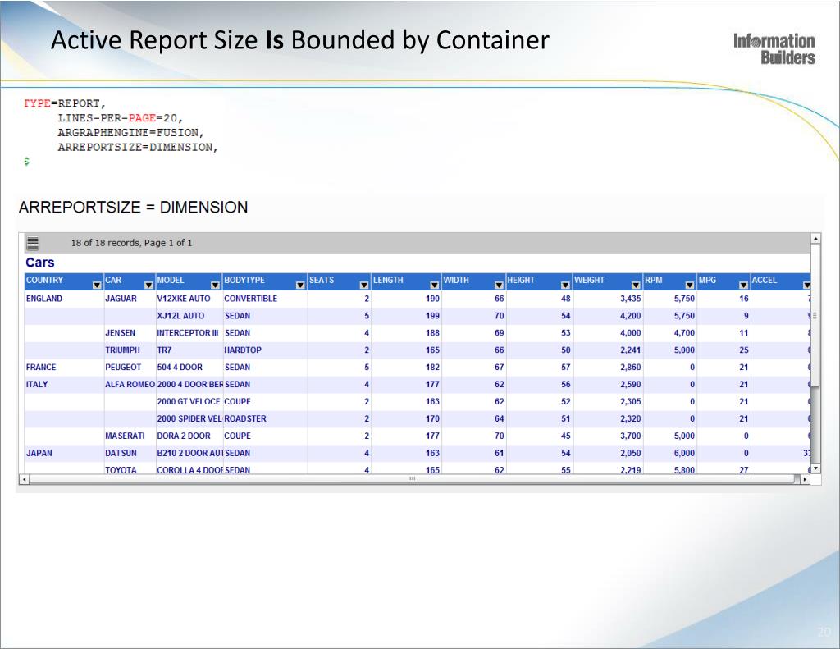Open RPM column dropdown arrow
The image size is (840, 649).
(690, 285)
